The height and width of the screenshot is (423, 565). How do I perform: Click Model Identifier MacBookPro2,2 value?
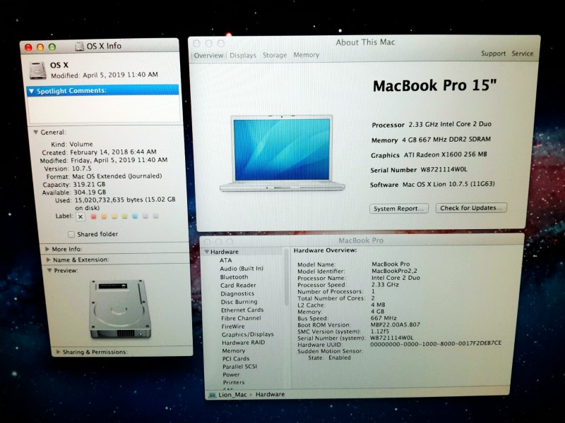click(394, 271)
